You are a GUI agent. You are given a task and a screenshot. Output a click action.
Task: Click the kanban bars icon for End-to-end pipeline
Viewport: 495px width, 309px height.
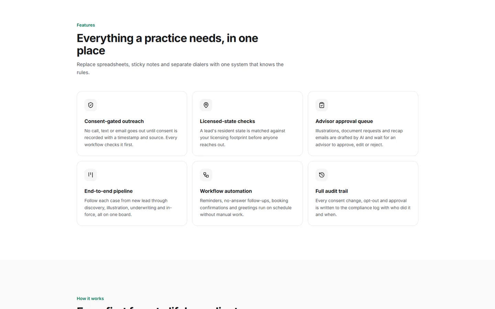tap(90, 175)
